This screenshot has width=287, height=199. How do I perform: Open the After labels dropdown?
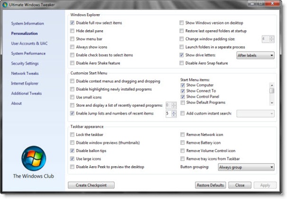[255, 55]
